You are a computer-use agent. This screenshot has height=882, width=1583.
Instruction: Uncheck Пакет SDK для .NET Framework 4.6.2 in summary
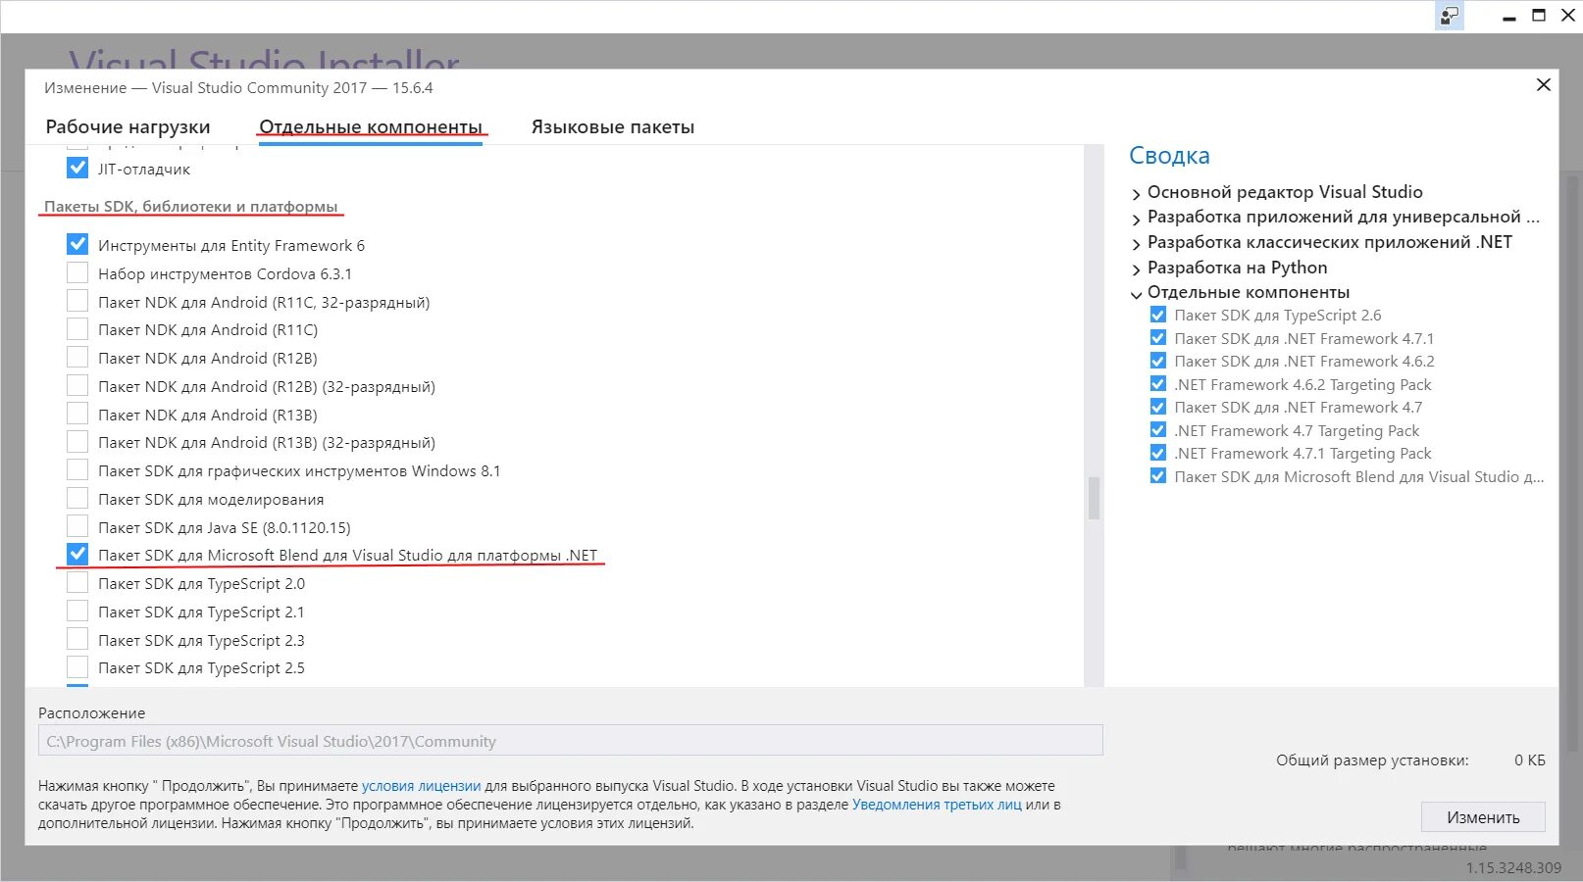coord(1157,361)
